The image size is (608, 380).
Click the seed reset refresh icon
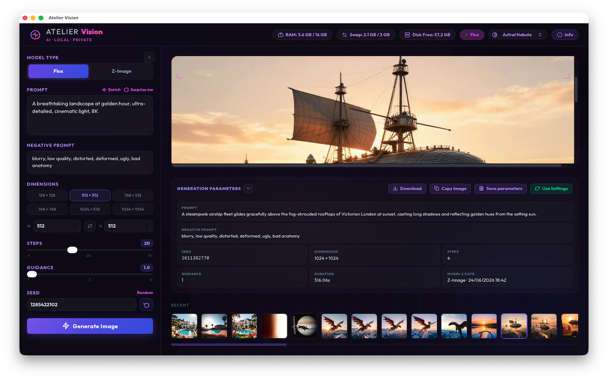[146, 305]
